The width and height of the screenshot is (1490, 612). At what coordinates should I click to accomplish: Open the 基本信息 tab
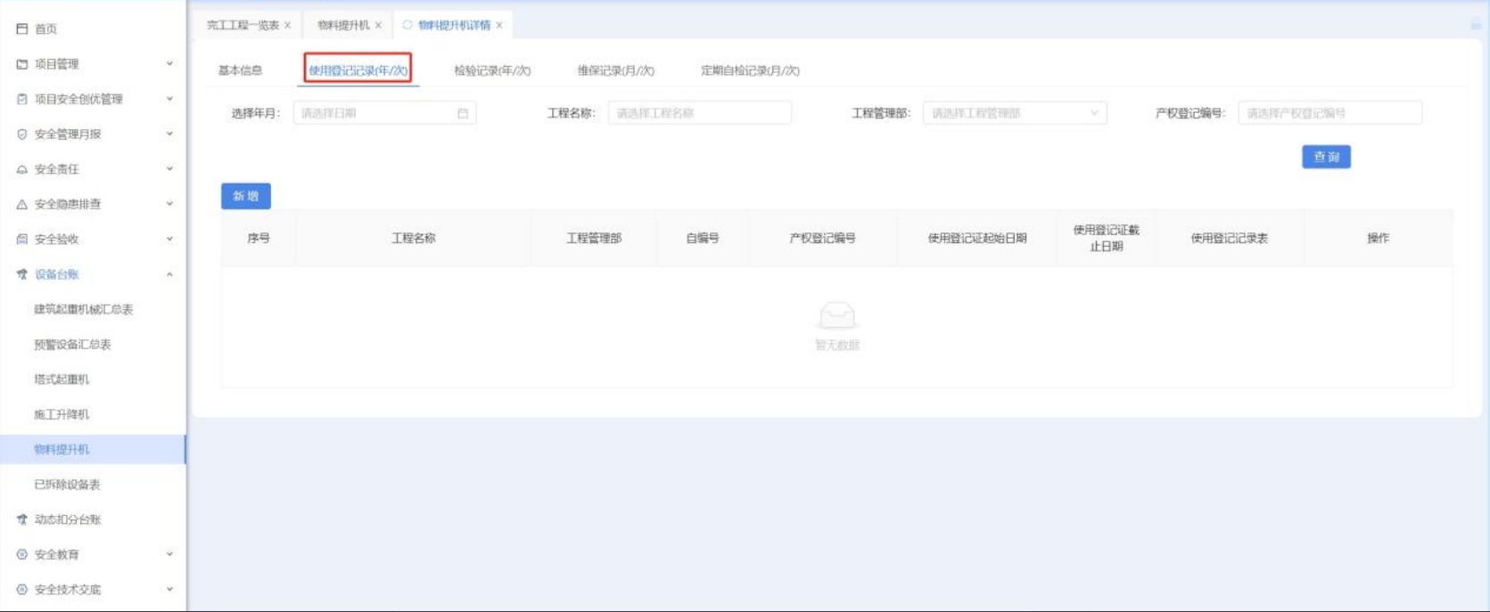[x=240, y=71]
